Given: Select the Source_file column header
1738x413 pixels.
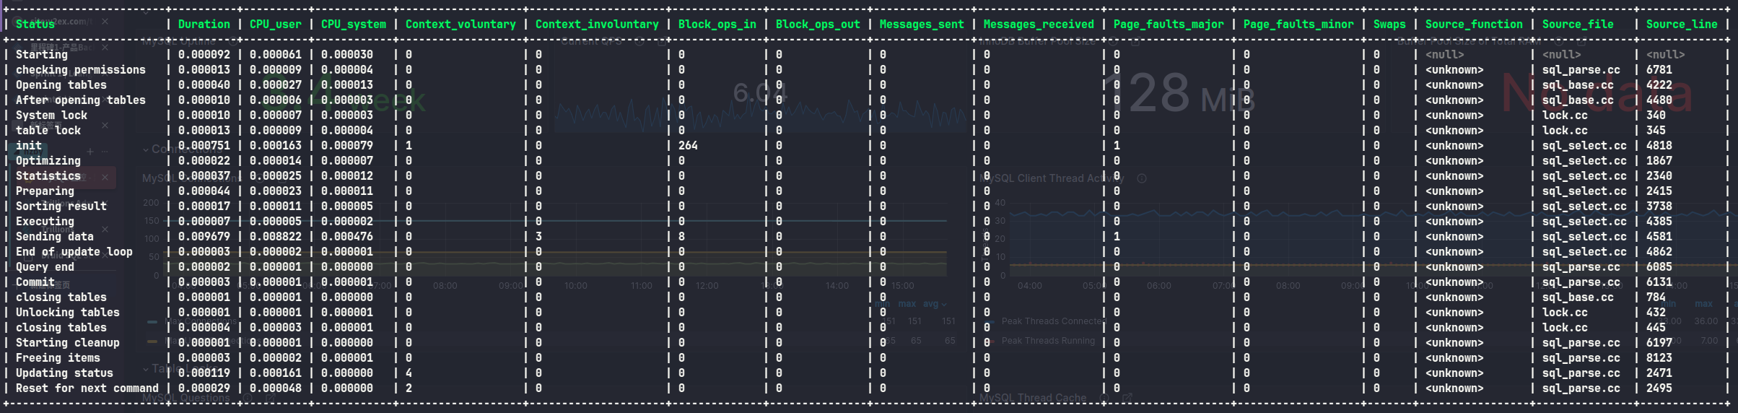Looking at the screenshot, I should [x=1578, y=24].
